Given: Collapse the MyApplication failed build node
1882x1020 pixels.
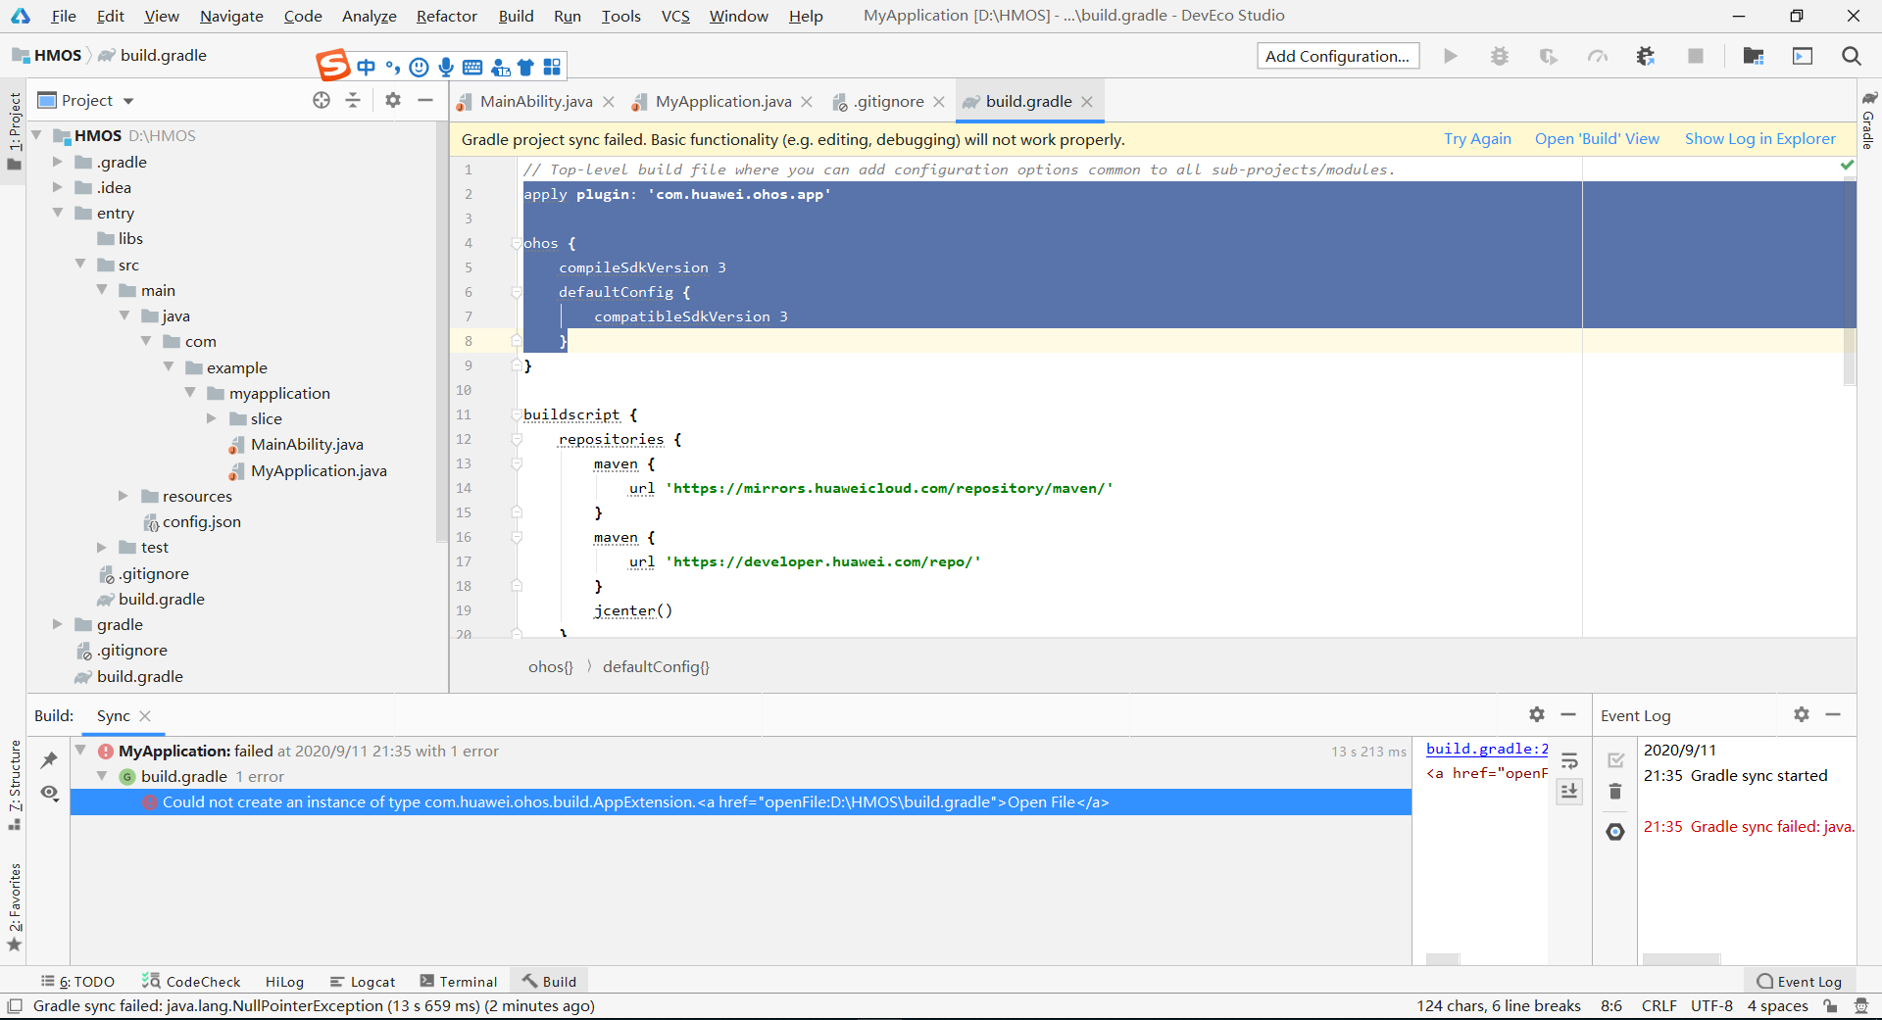Looking at the screenshot, I should point(80,751).
